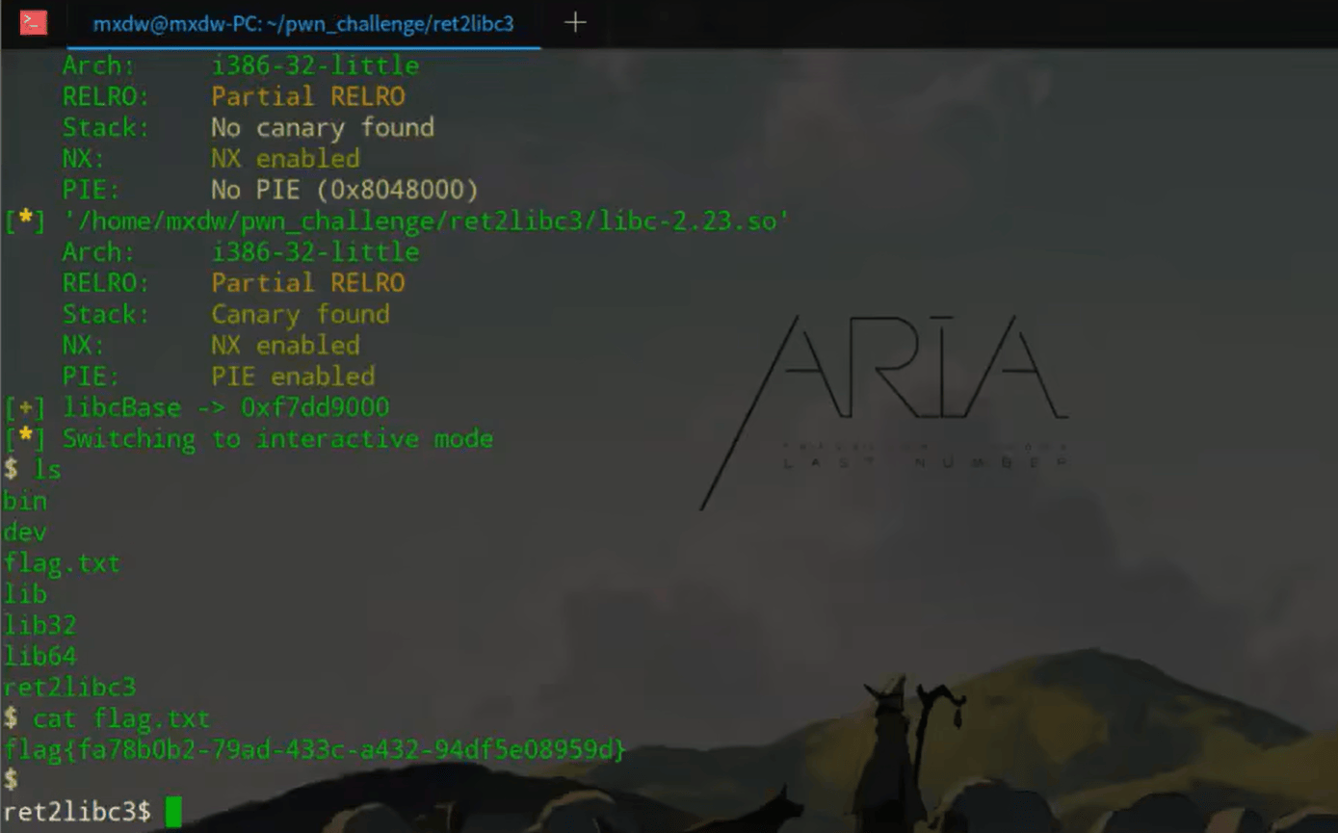This screenshot has width=1338, height=833.
Task: Click the red terminal app icon
Action: point(34,22)
